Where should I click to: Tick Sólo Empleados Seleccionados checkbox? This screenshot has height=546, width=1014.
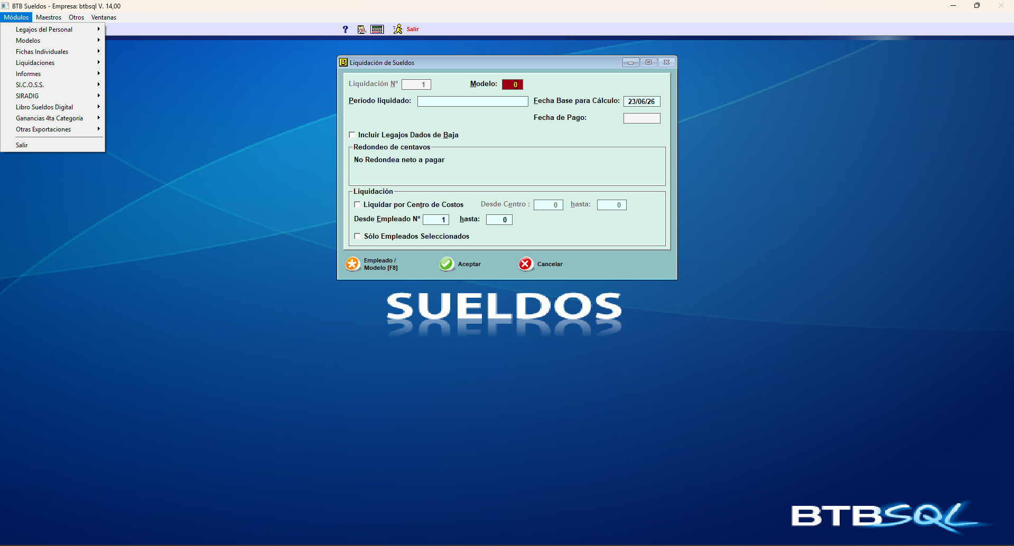pyautogui.click(x=357, y=236)
